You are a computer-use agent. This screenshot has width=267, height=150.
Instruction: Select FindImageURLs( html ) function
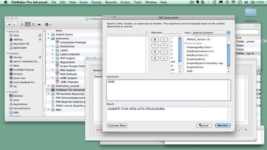click(x=199, y=47)
